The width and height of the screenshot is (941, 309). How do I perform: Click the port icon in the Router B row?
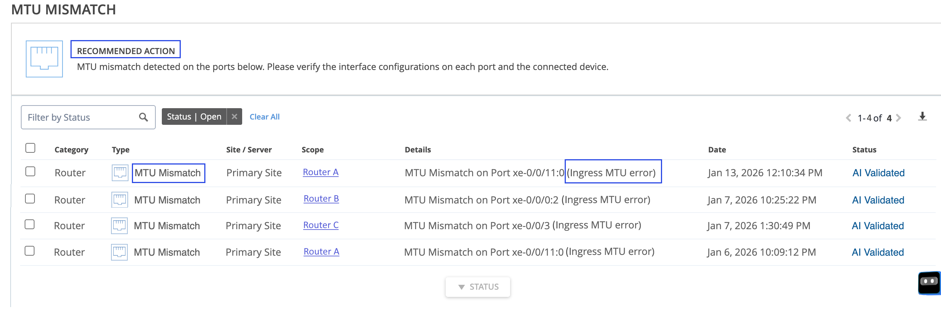pos(119,199)
